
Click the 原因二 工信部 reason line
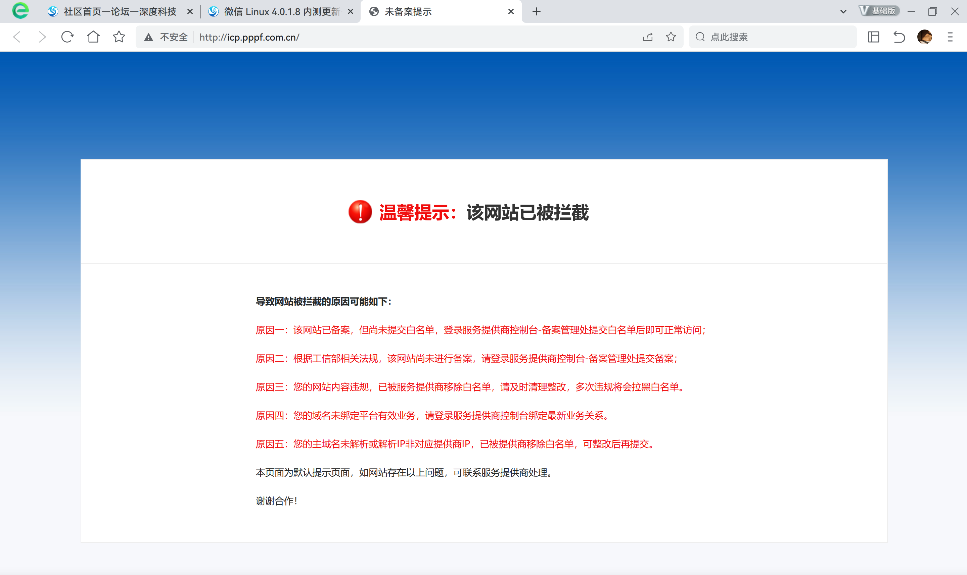tap(467, 359)
